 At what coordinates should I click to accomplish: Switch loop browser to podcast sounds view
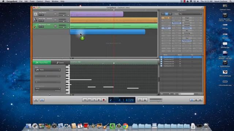[x=170, y=14]
